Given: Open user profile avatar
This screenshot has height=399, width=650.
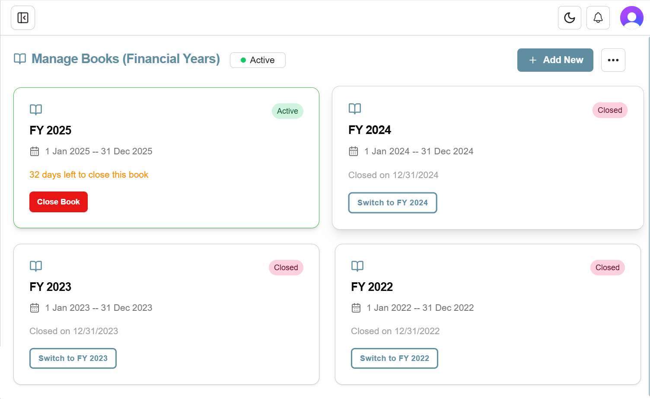Looking at the screenshot, I should [631, 18].
